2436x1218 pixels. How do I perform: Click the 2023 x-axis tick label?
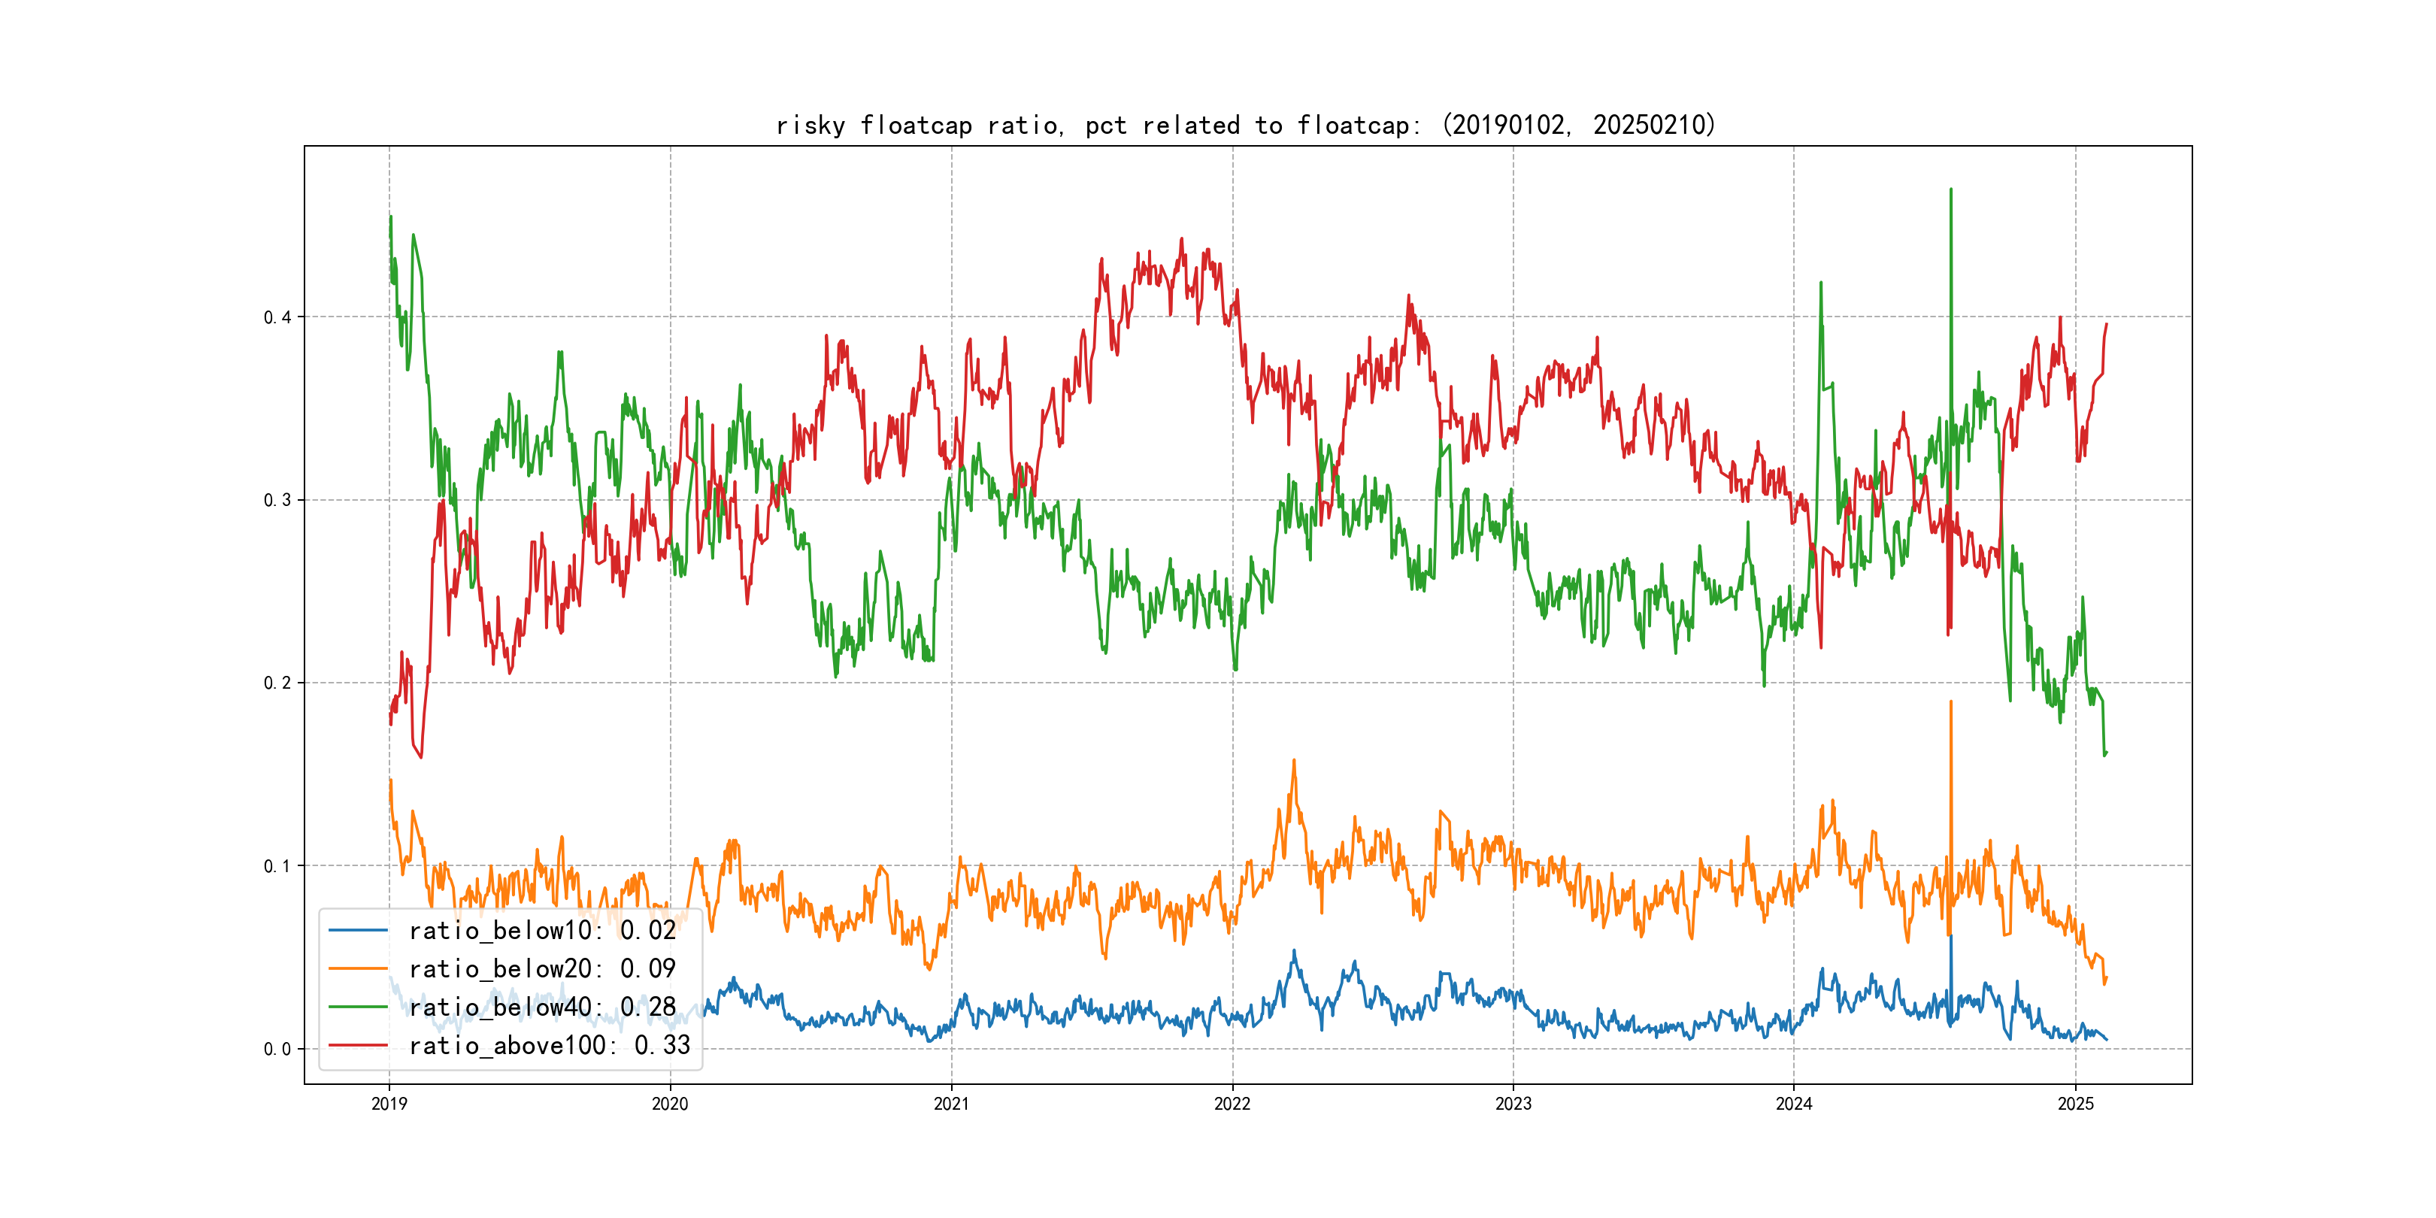[x=1513, y=1104]
